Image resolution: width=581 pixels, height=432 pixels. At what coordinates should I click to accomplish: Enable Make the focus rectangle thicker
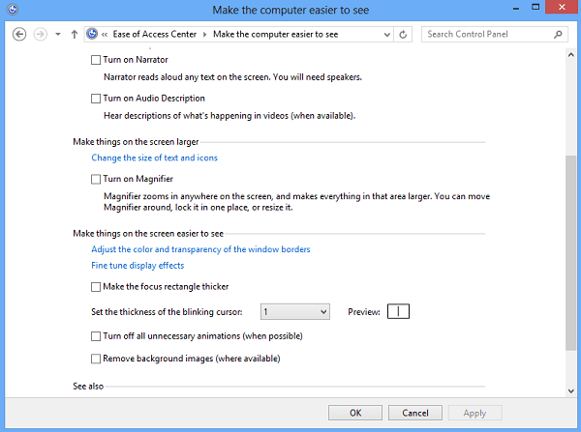tap(96, 287)
